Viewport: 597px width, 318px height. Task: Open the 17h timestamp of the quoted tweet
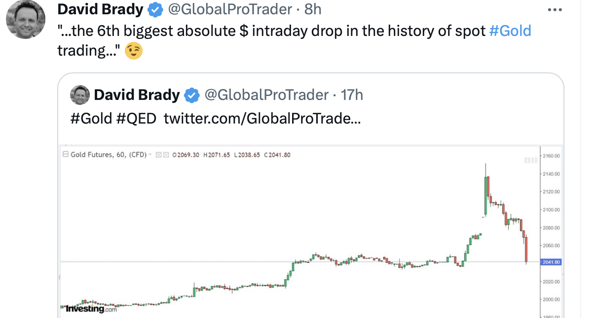pyautogui.click(x=352, y=95)
